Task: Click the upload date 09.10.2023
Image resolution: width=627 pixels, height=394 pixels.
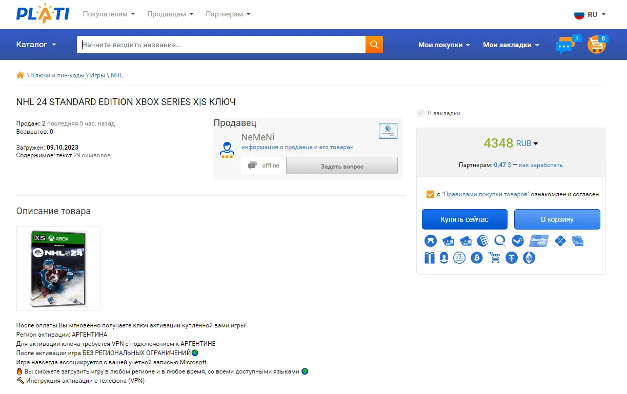Action: pos(63,147)
